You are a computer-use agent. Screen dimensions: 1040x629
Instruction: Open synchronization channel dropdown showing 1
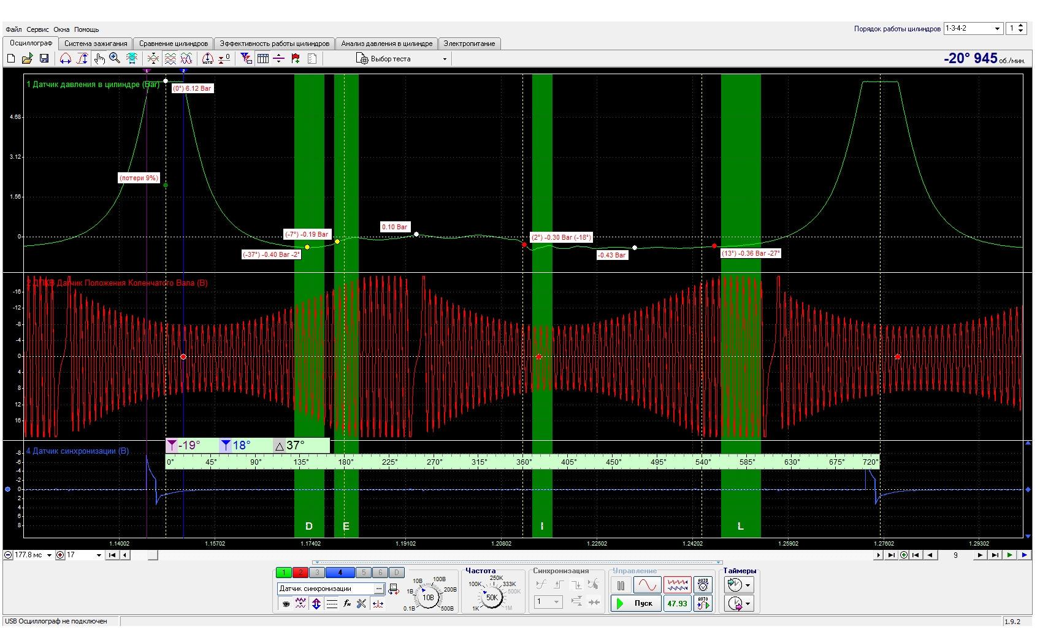coord(548,602)
